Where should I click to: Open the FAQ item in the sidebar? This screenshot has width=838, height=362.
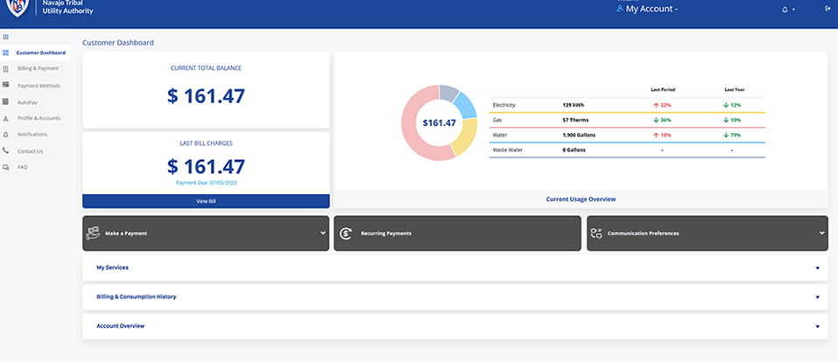23,167
